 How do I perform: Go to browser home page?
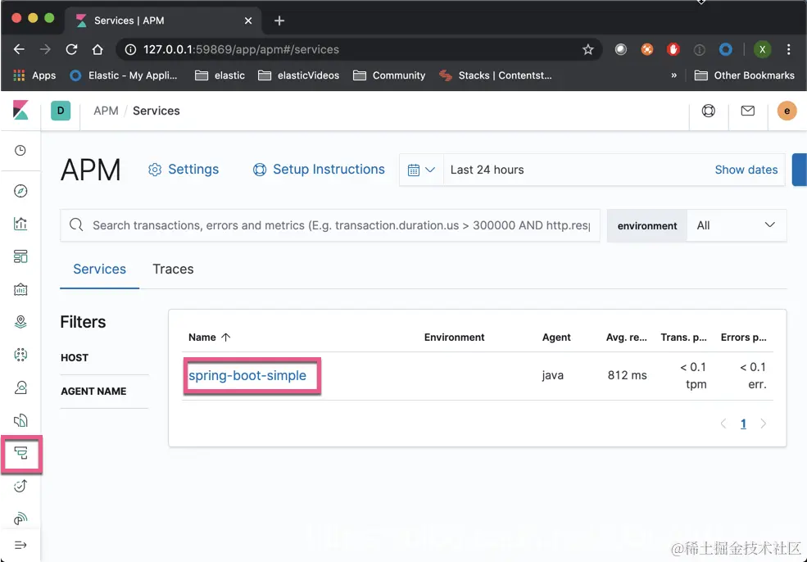point(97,49)
